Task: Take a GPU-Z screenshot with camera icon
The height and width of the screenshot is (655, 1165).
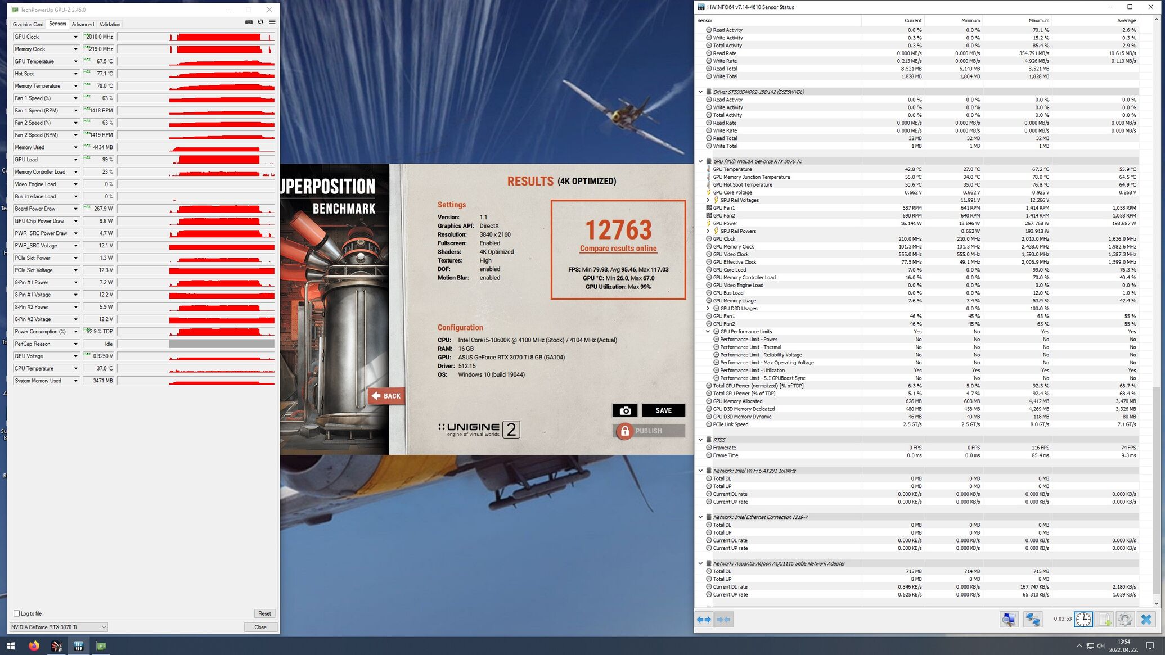Action: pos(249,22)
